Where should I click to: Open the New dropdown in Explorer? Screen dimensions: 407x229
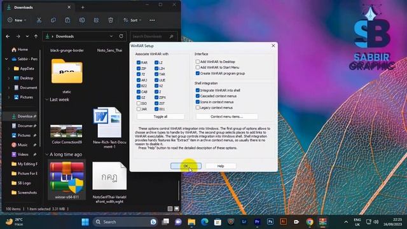tap(17, 20)
